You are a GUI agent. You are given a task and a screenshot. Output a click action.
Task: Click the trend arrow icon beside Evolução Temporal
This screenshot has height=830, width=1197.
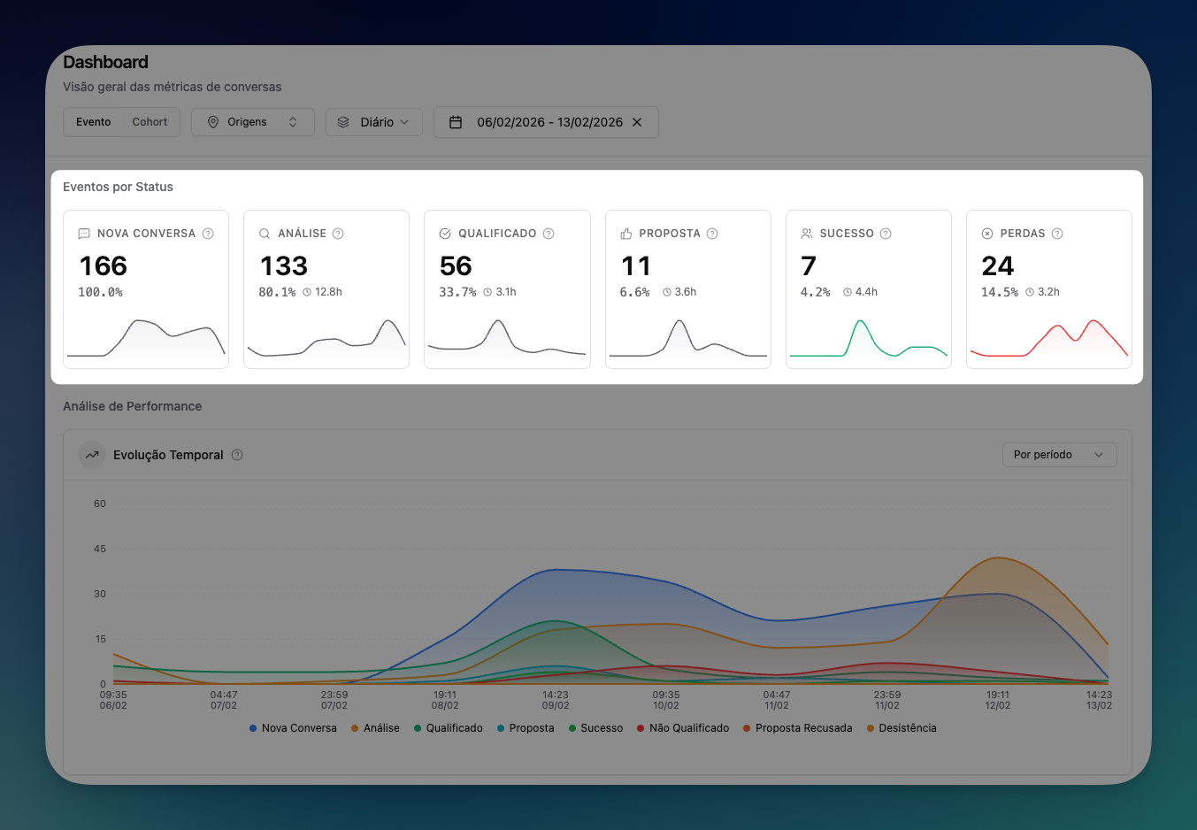click(x=91, y=454)
